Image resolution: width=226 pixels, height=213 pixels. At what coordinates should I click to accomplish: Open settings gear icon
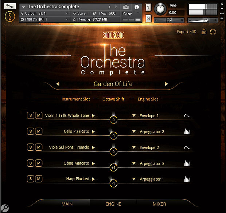click(213, 32)
